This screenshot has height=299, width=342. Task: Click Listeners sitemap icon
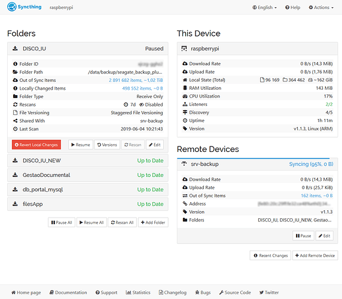pos(185,104)
